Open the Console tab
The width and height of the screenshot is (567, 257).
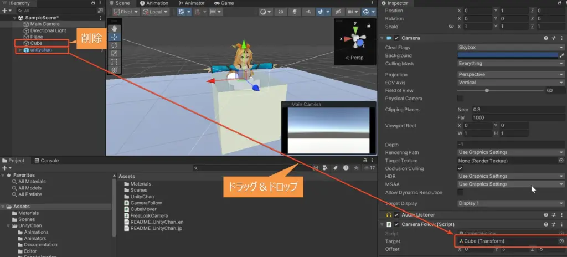(x=47, y=161)
